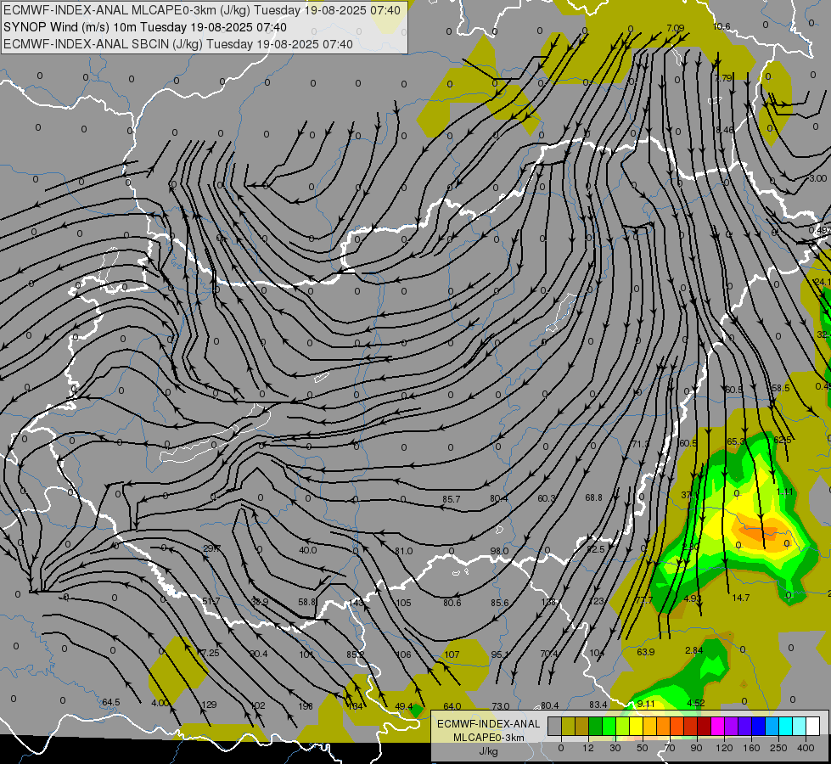Click the map value '49.4'
The image size is (831, 764).
click(404, 705)
